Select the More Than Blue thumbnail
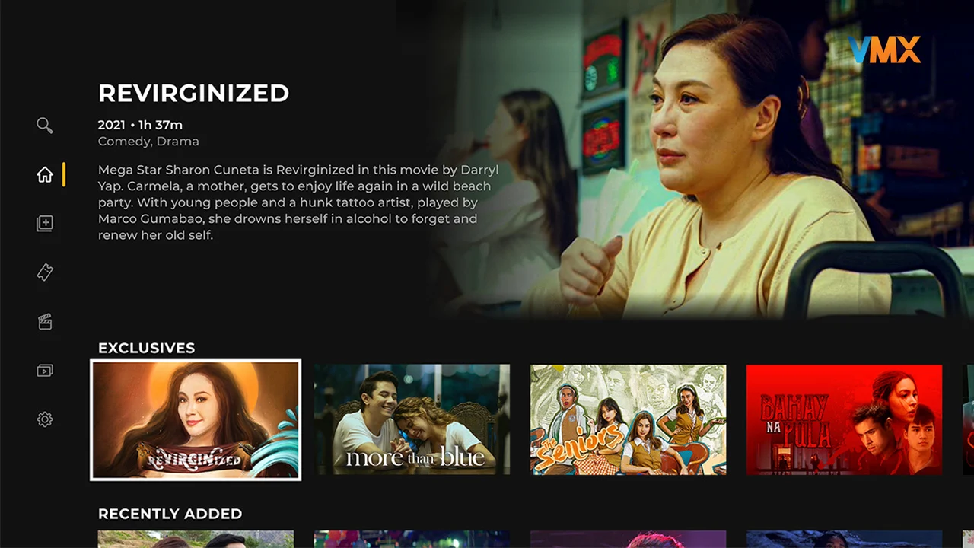 [412, 419]
